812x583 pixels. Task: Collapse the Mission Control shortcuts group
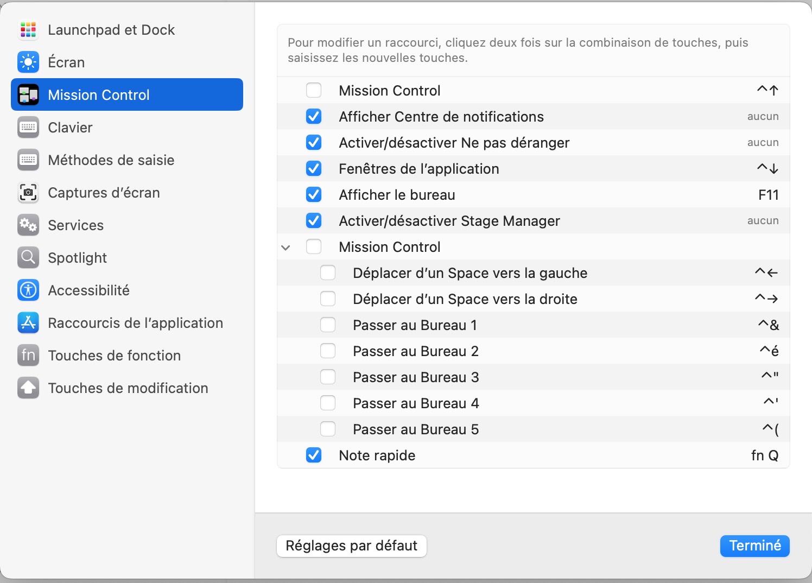[286, 248]
